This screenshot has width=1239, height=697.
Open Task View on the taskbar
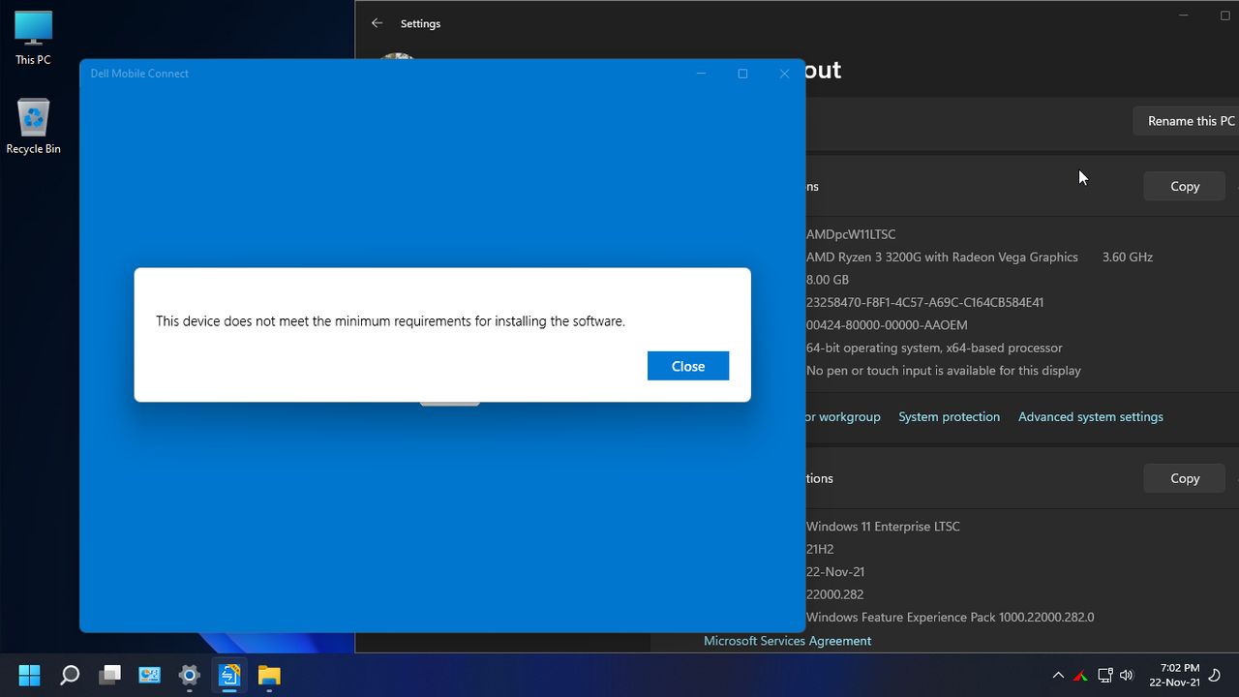click(109, 674)
